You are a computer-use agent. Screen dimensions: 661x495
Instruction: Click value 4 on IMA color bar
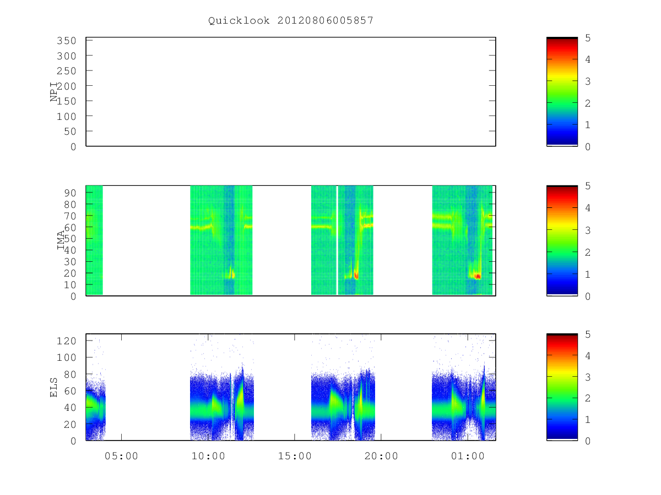coord(587,208)
